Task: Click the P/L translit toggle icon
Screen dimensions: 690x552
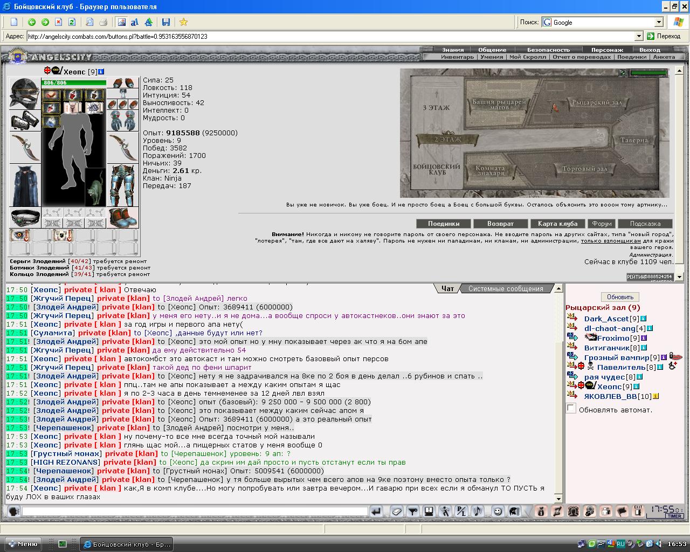Action: (461, 511)
